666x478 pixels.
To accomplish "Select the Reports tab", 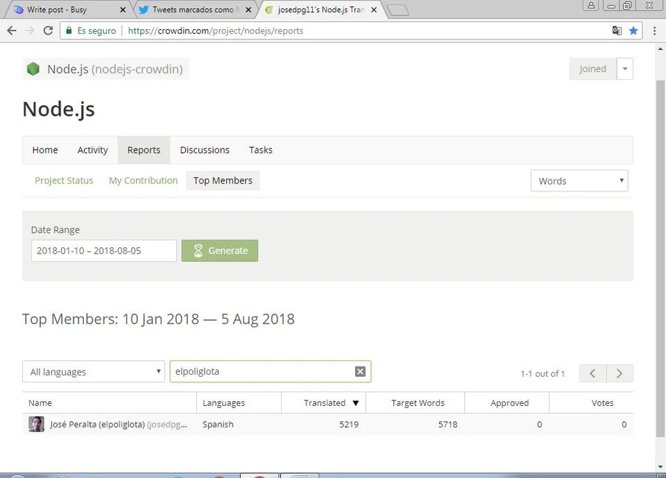I will (x=144, y=150).
